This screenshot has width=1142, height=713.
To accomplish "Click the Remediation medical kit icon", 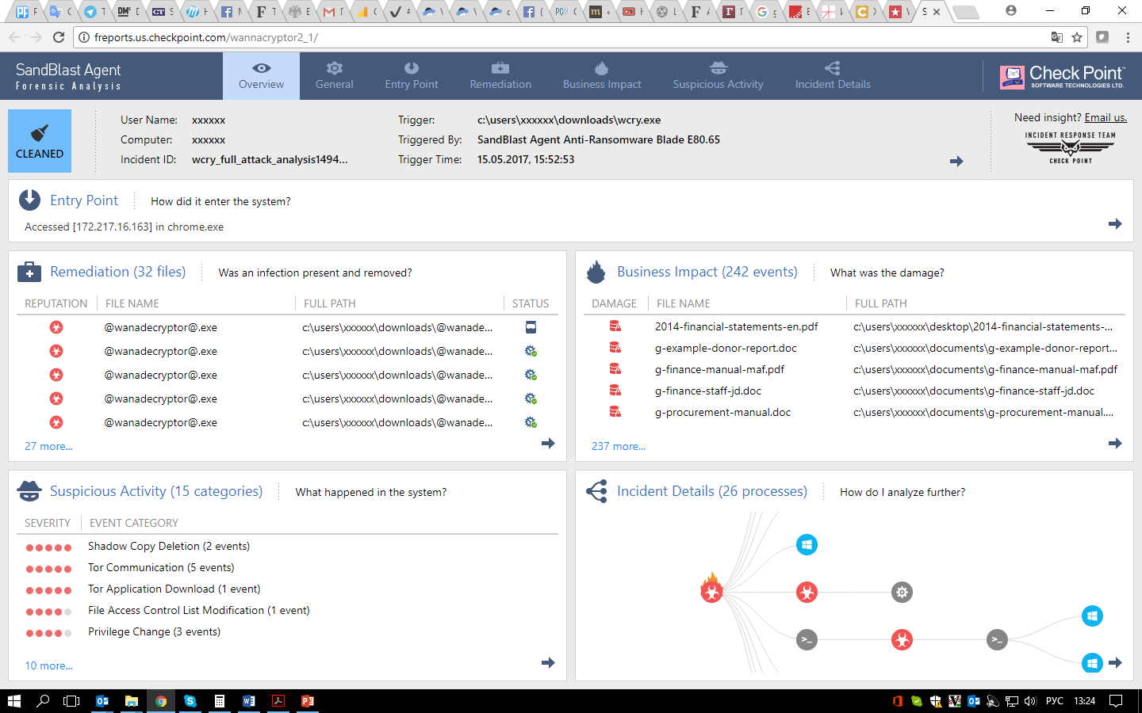I will pyautogui.click(x=29, y=272).
